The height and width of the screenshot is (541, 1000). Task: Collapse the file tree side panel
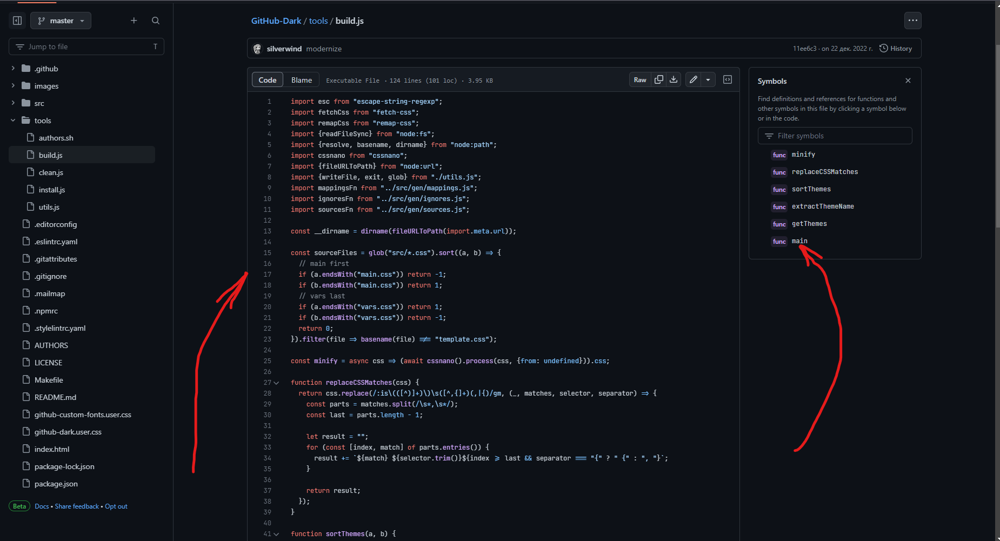point(17,21)
